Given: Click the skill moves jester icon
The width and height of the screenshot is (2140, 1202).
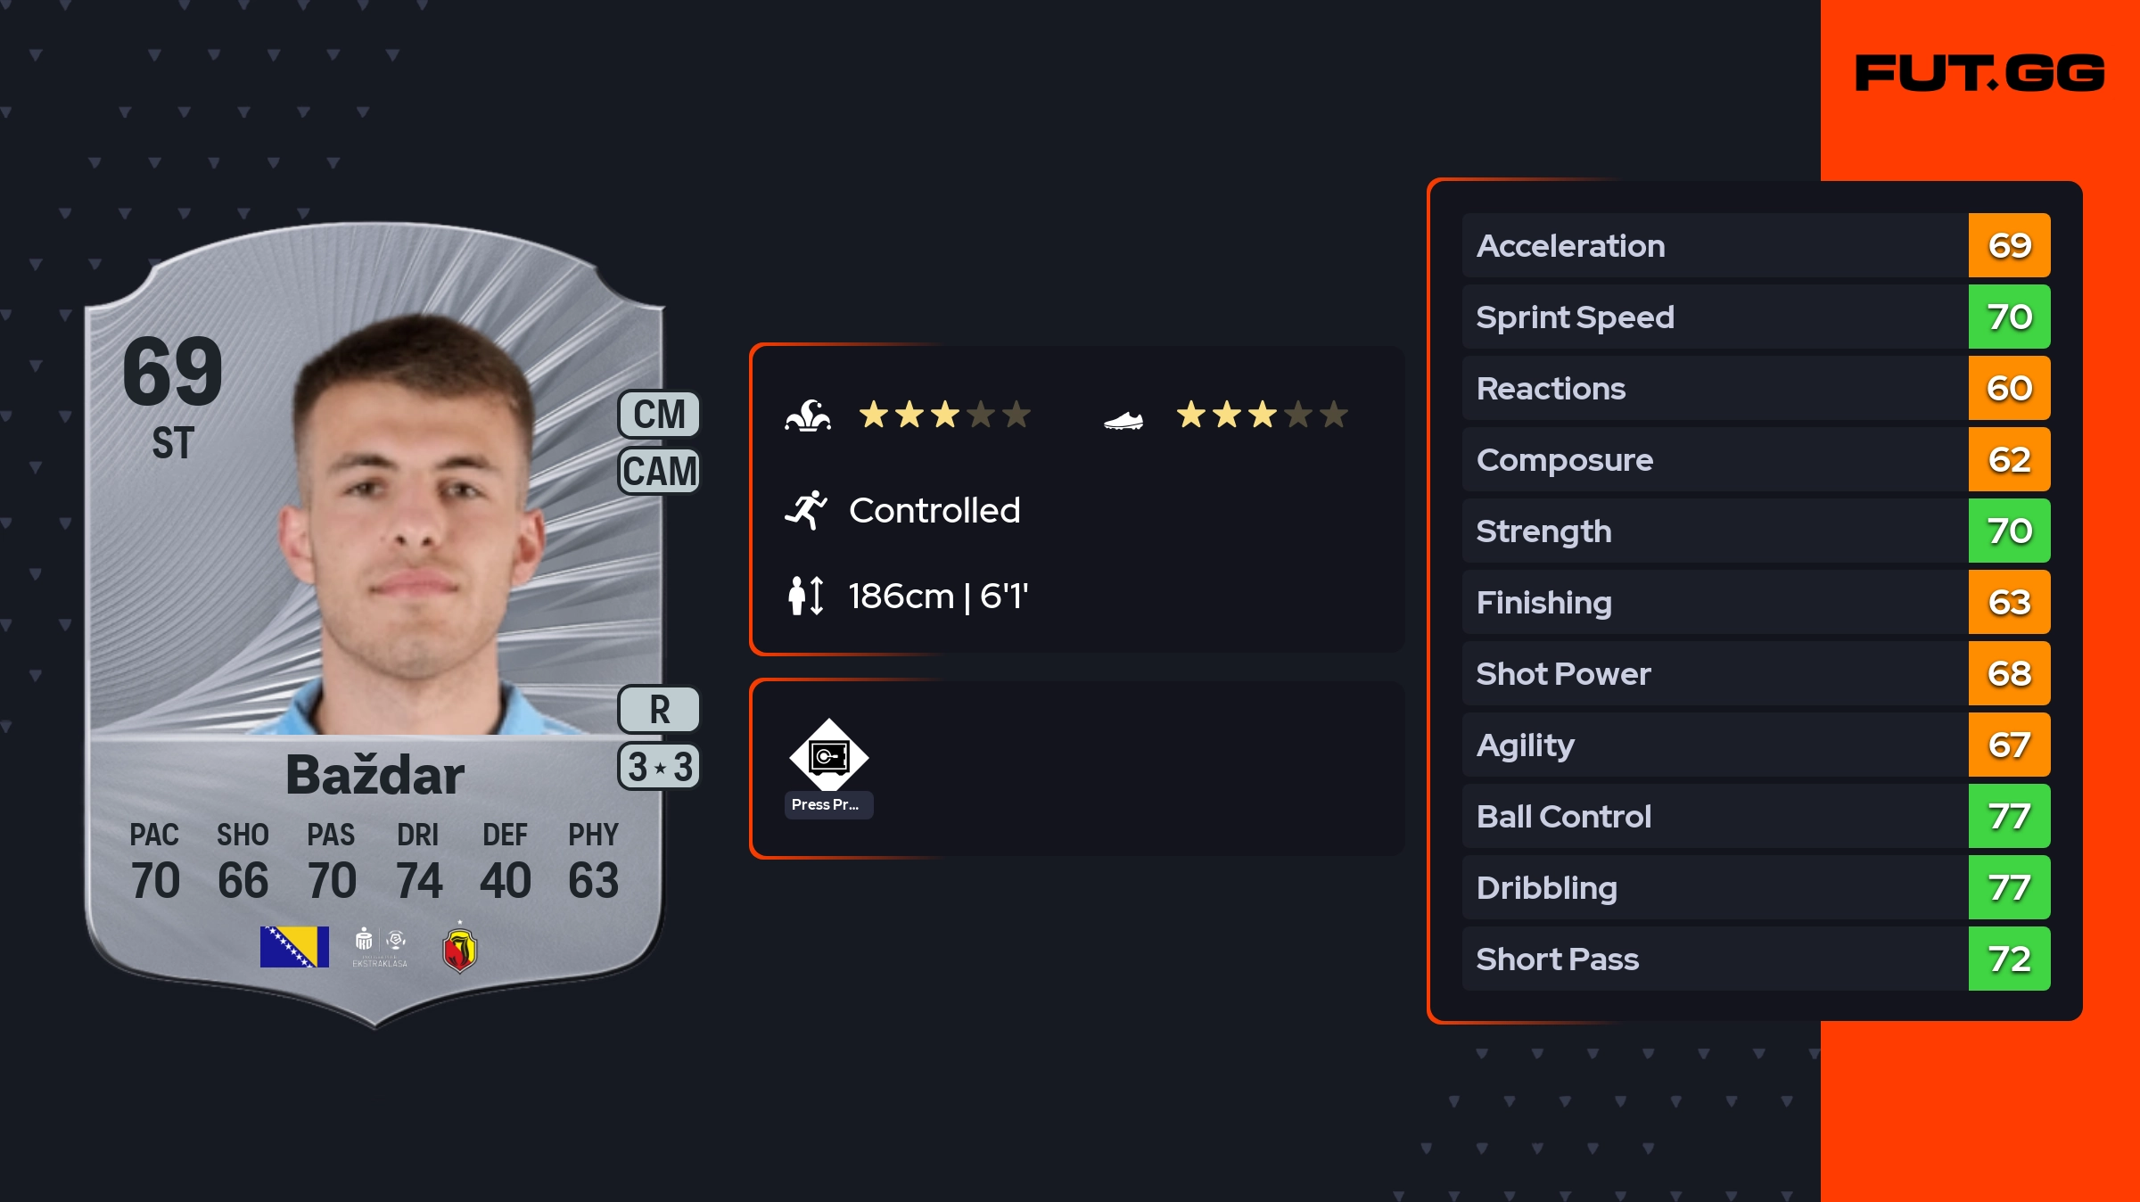Looking at the screenshot, I should 808,416.
